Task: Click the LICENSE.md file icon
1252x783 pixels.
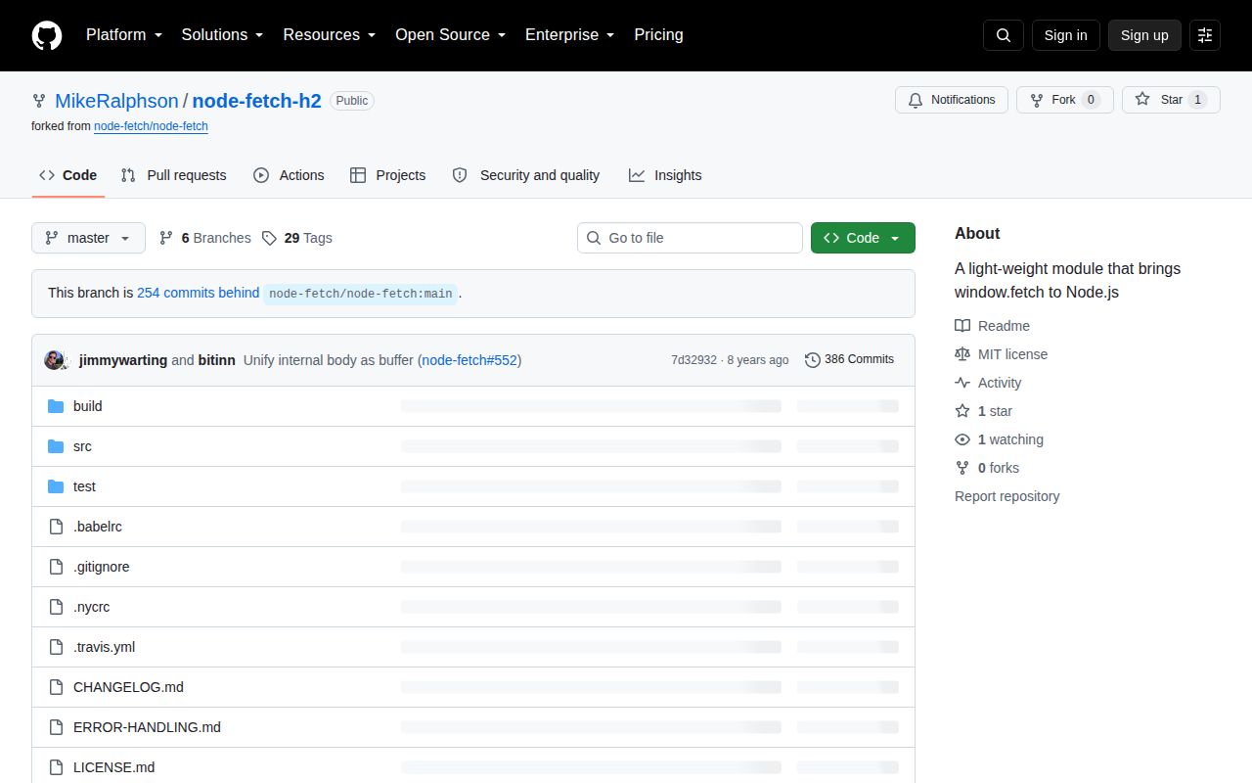Action: coord(56,767)
